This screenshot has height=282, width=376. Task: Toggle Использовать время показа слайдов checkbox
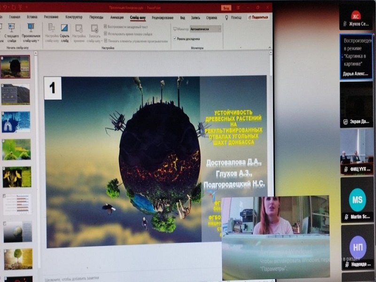[x=105, y=33]
